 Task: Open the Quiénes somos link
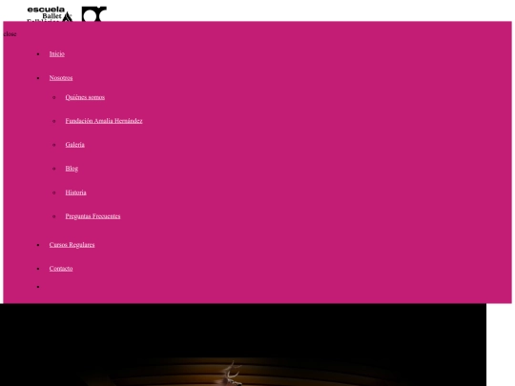coord(85,97)
